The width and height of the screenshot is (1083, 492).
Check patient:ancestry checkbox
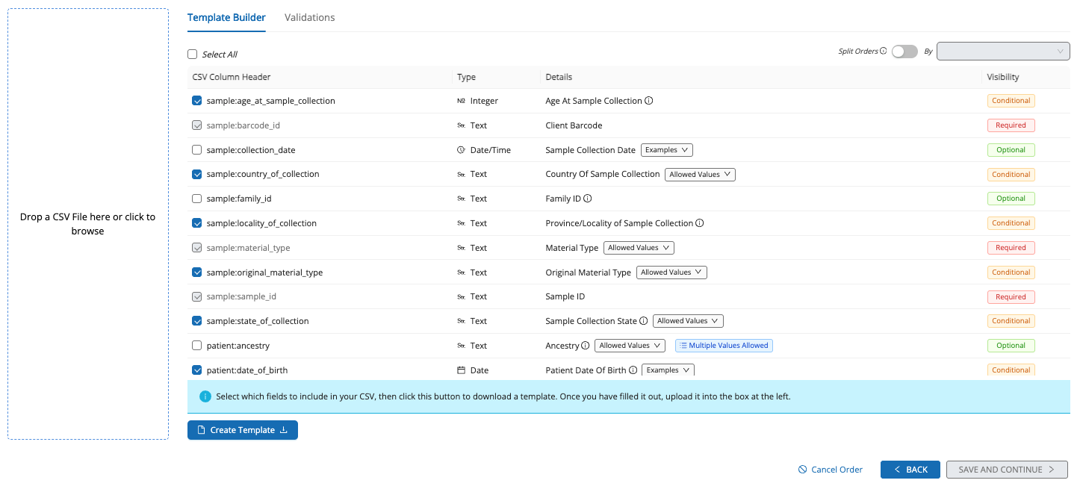(197, 346)
